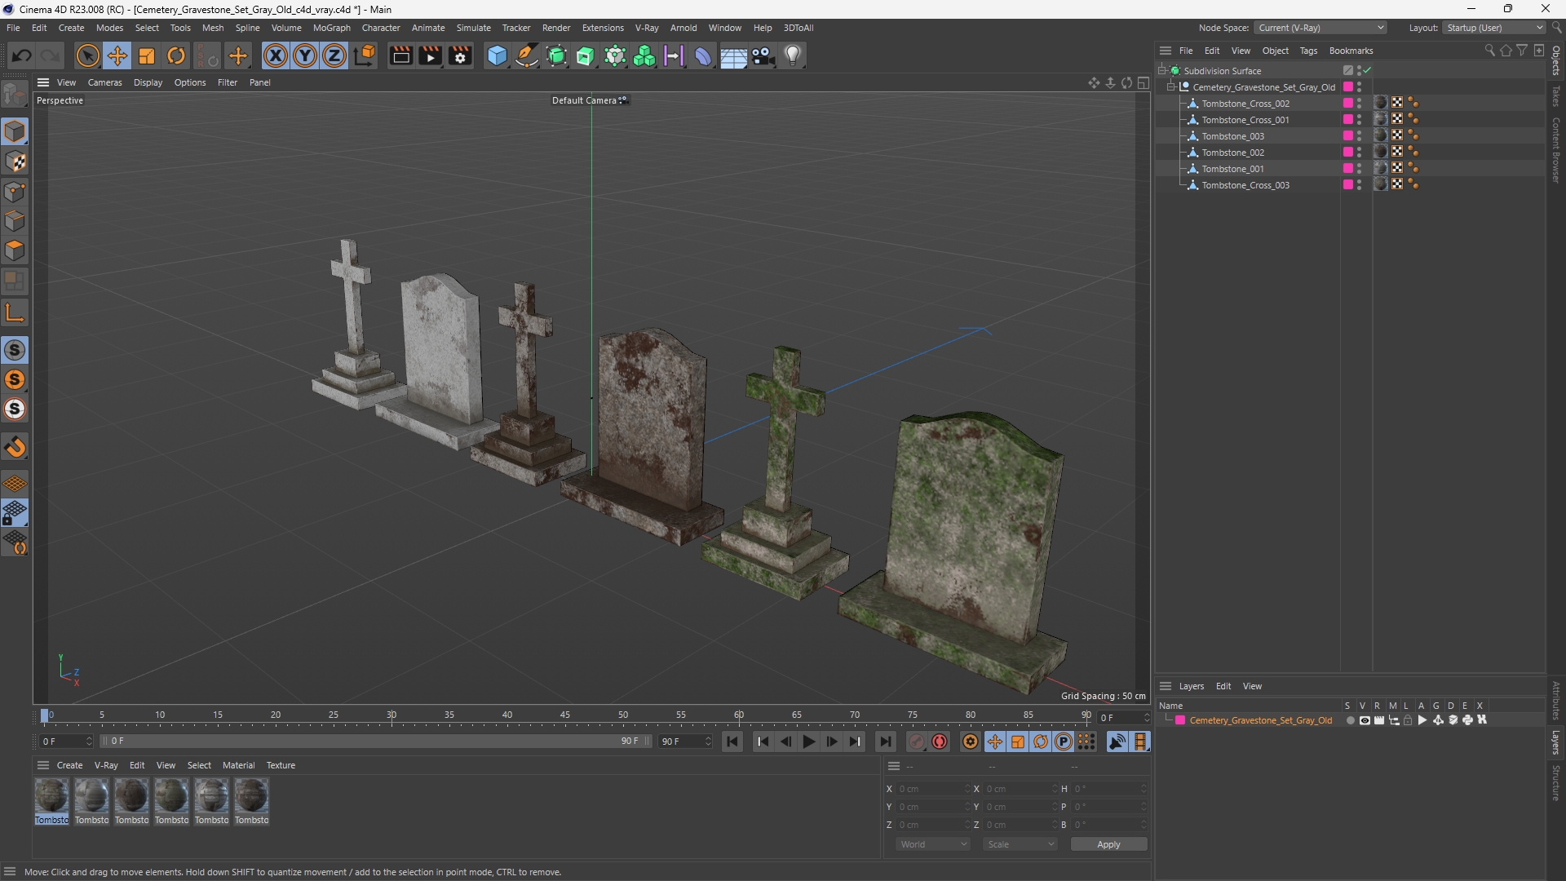Go to end of animation
This screenshot has width=1566, height=881.
click(885, 742)
